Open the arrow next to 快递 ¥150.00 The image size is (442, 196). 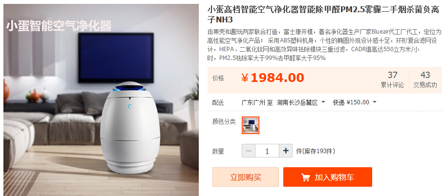374,102
